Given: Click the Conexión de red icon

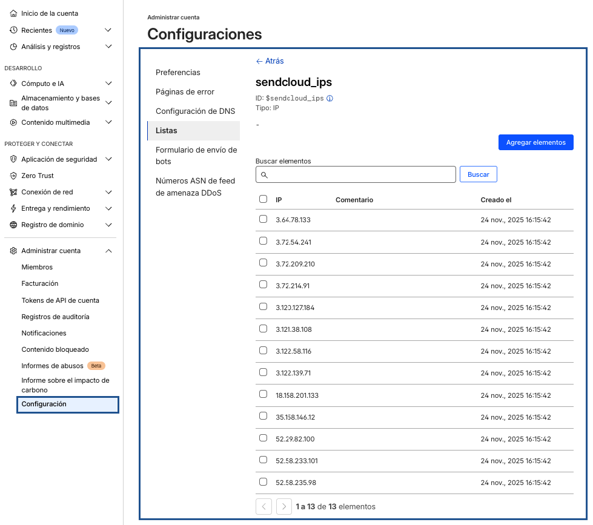Looking at the screenshot, I should (x=13, y=192).
